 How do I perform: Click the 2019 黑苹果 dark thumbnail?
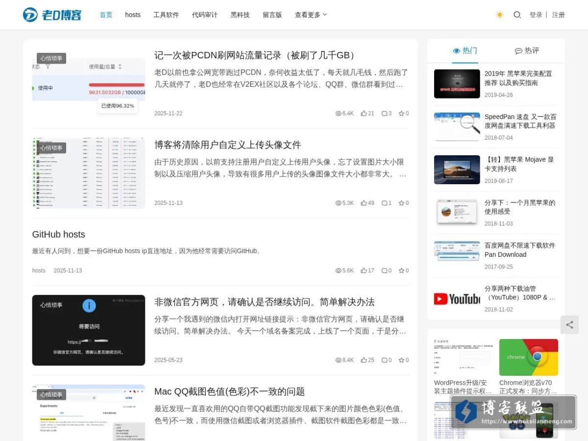tap(457, 84)
